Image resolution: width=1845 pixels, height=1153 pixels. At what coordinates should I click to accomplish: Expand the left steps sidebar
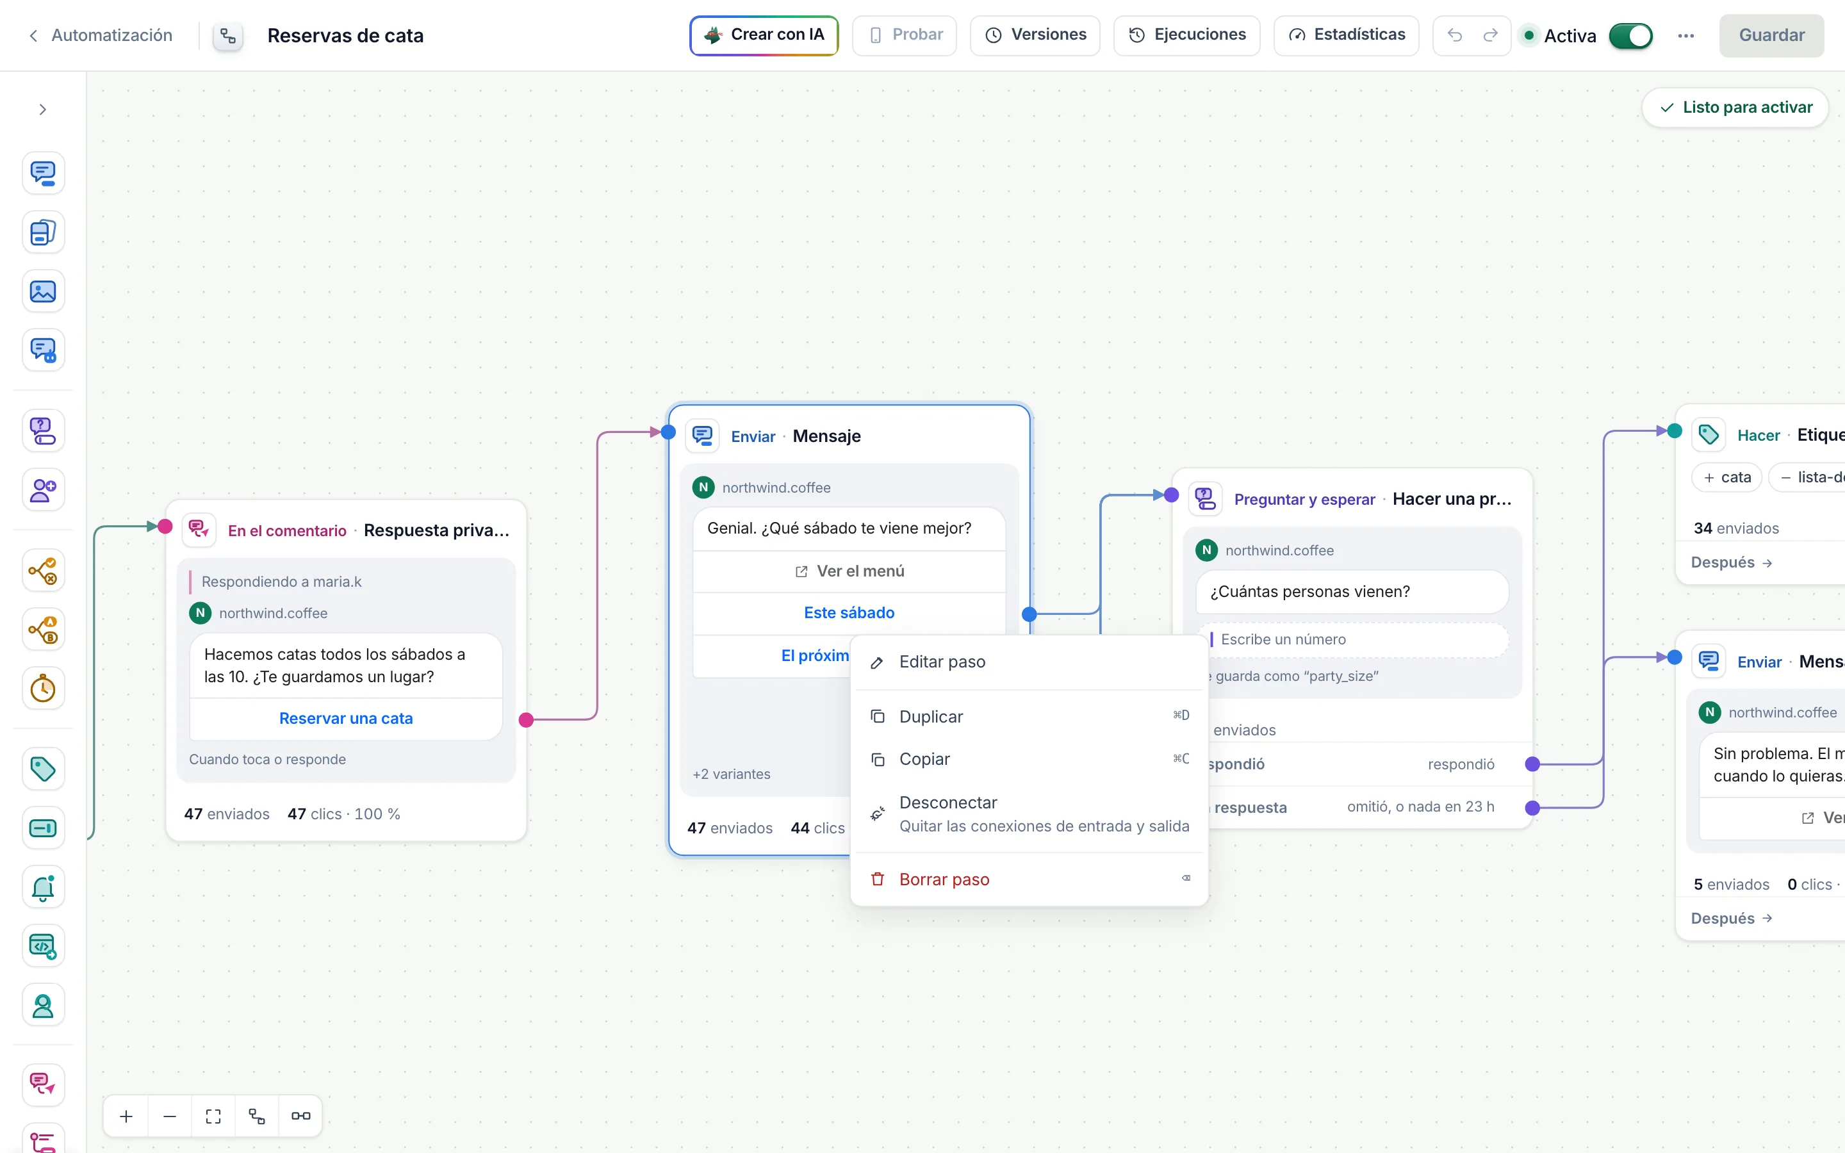click(x=43, y=110)
